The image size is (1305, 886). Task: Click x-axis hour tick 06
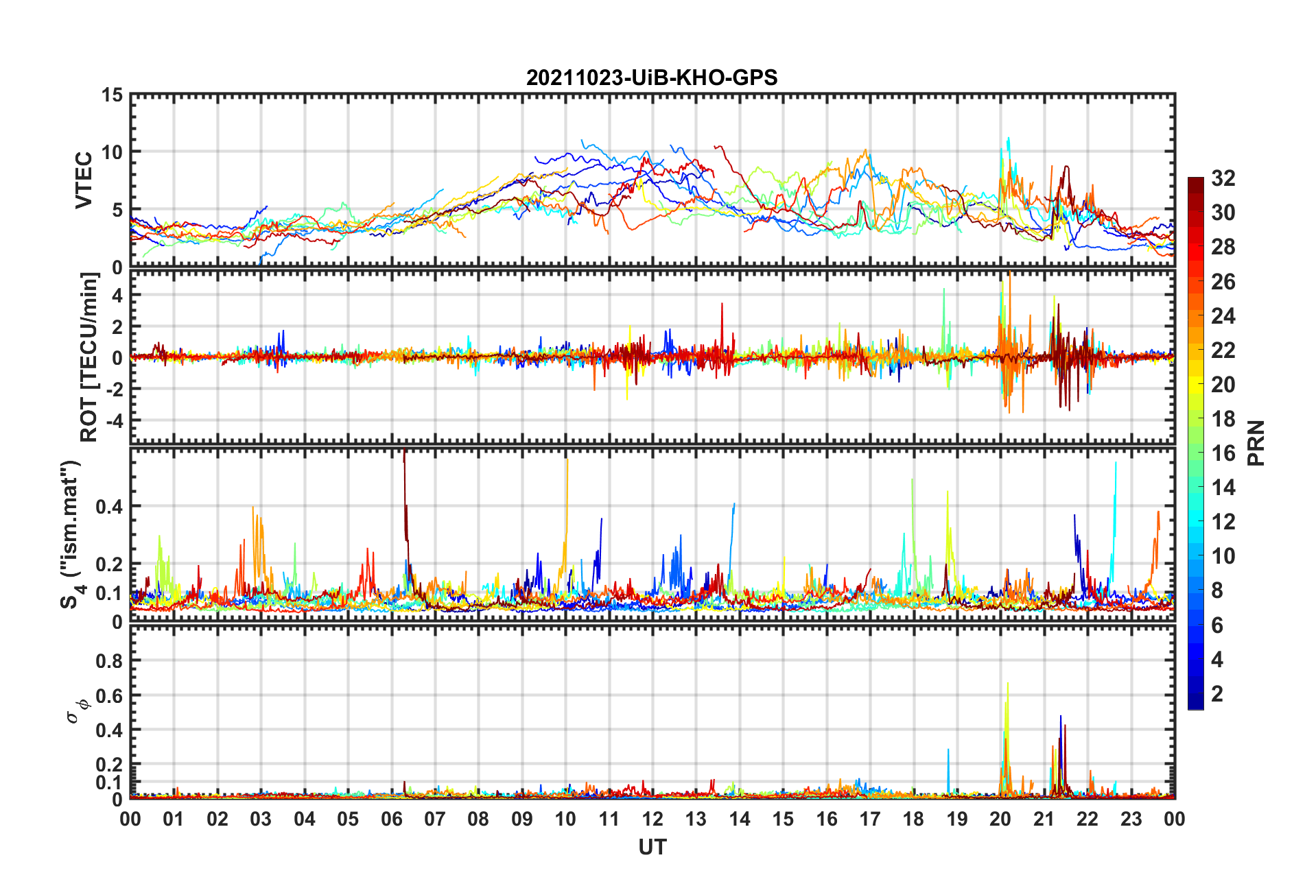pos(391,819)
